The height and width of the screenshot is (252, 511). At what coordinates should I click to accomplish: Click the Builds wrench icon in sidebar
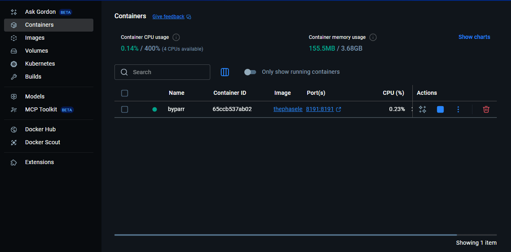pos(14,77)
